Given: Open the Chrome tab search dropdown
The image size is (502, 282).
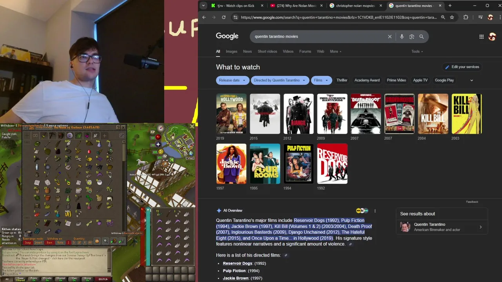Looking at the screenshot, I should (203, 5).
